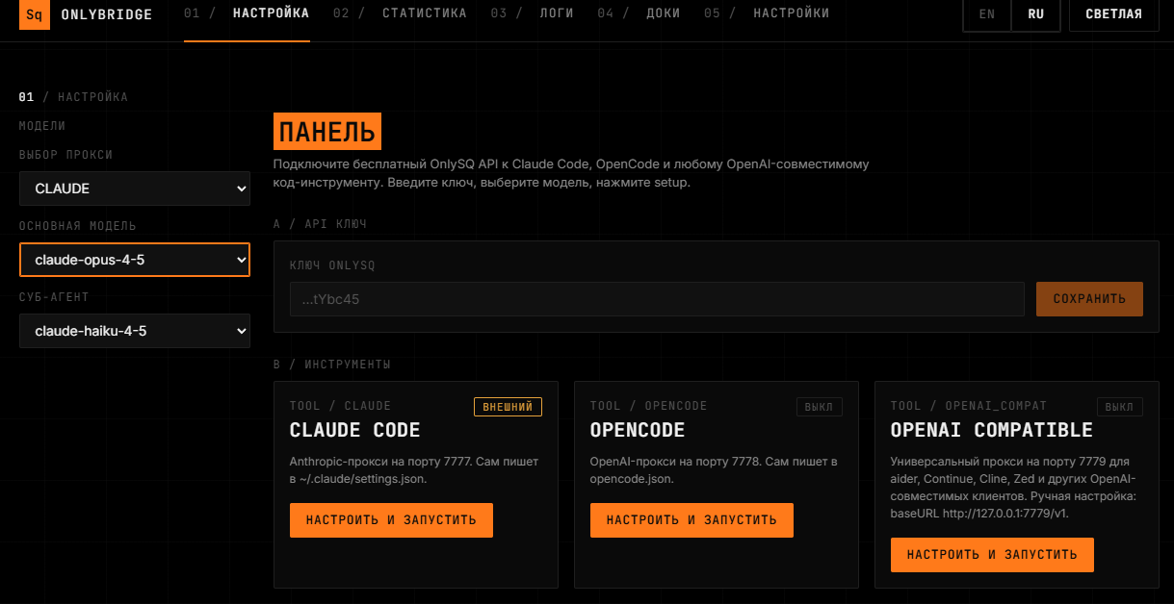
Task: Click the Сохранить button
Action: (1089, 299)
